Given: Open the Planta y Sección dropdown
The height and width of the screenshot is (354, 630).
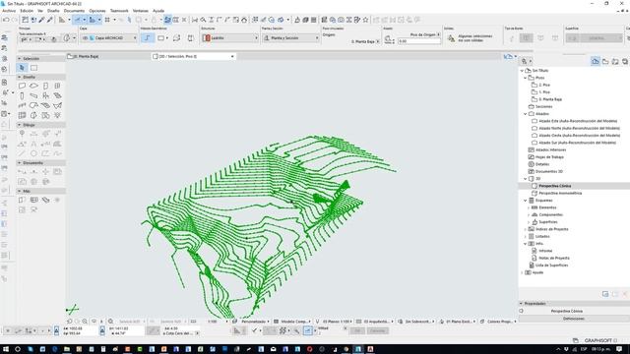Looking at the screenshot, I should (x=291, y=37).
